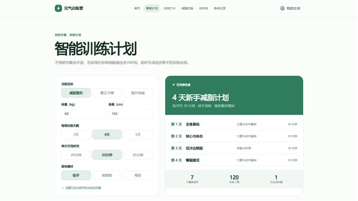The width and height of the screenshot is (358, 201).
Task: Click the 第 2 天 label
Action: (x=176, y=136)
